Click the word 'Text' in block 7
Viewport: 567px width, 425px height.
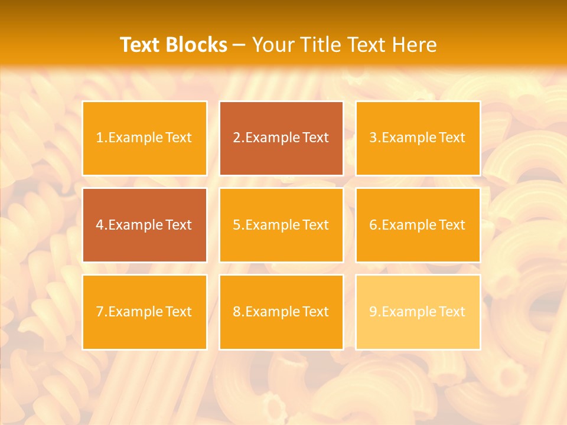point(178,312)
